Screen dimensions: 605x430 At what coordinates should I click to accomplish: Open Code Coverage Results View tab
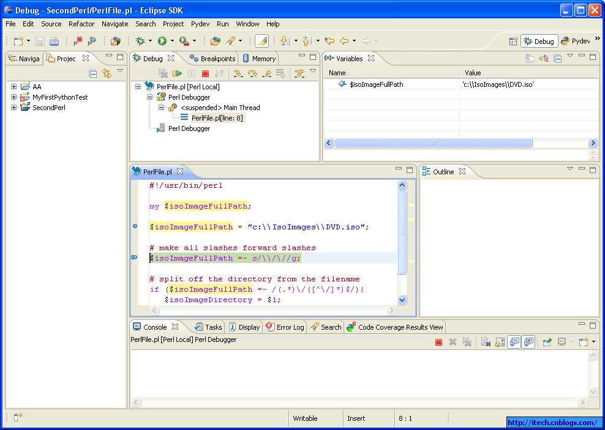[x=395, y=327]
